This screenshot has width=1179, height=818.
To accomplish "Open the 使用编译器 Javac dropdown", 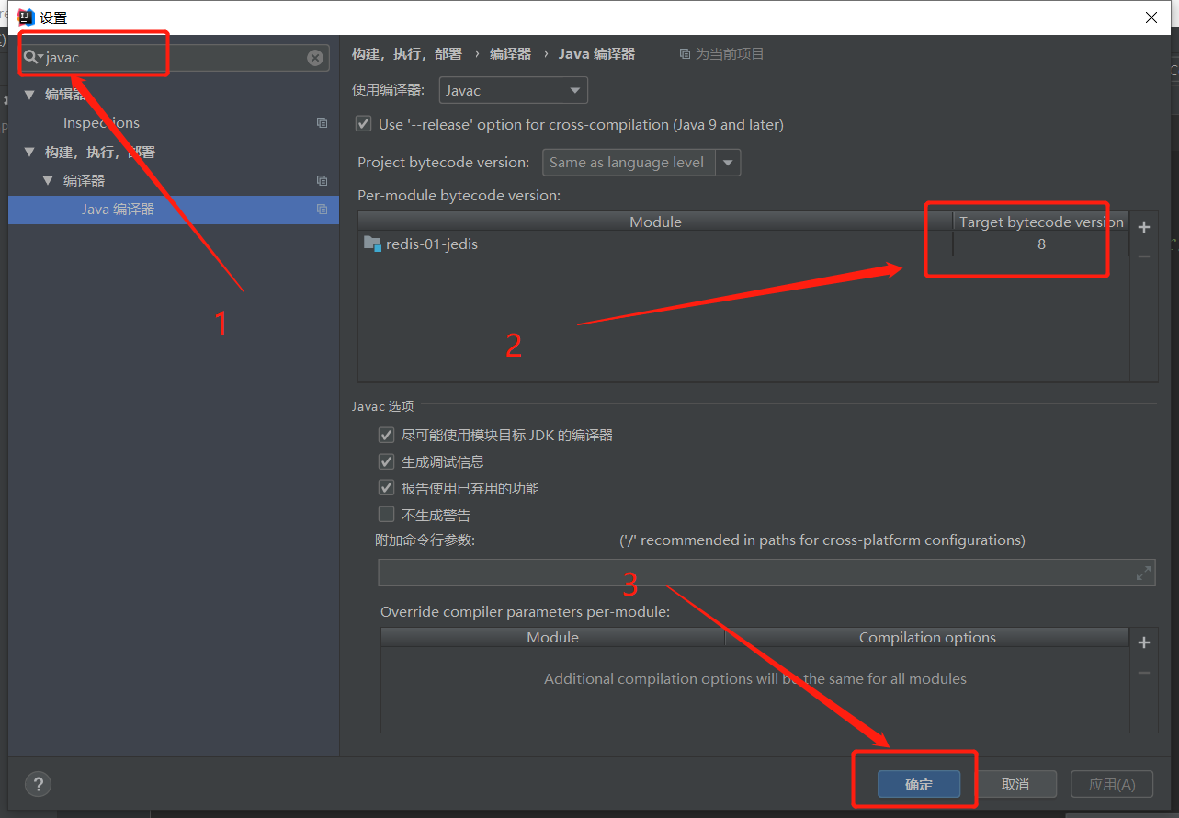I will point(513,90).
